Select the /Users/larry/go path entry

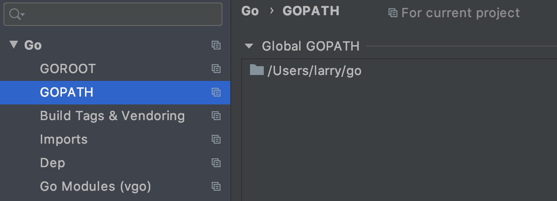coord(314,71)
